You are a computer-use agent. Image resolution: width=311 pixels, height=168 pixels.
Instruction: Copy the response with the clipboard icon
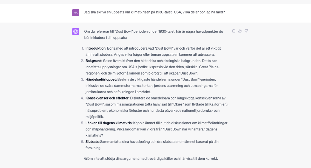click(x=234, y=31)
